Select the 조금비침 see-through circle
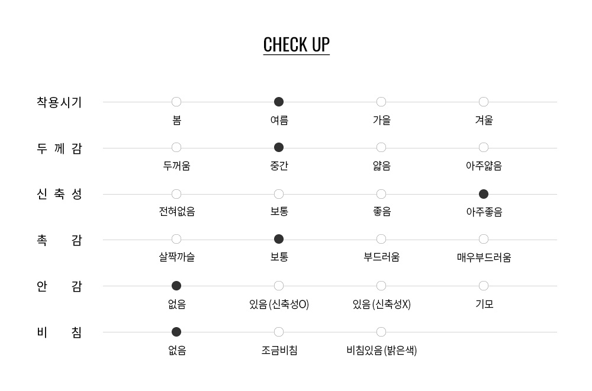592x391 pixels. coord(279,332)
